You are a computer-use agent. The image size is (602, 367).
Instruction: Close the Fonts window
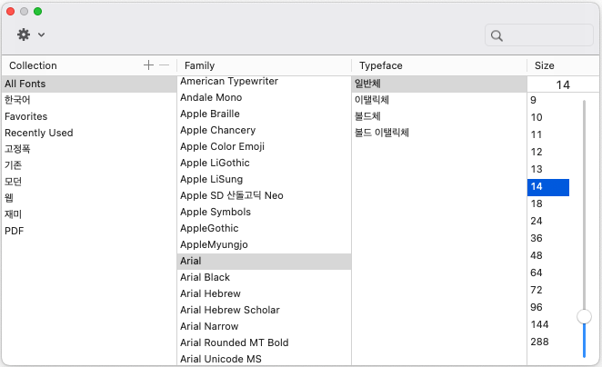10,12
